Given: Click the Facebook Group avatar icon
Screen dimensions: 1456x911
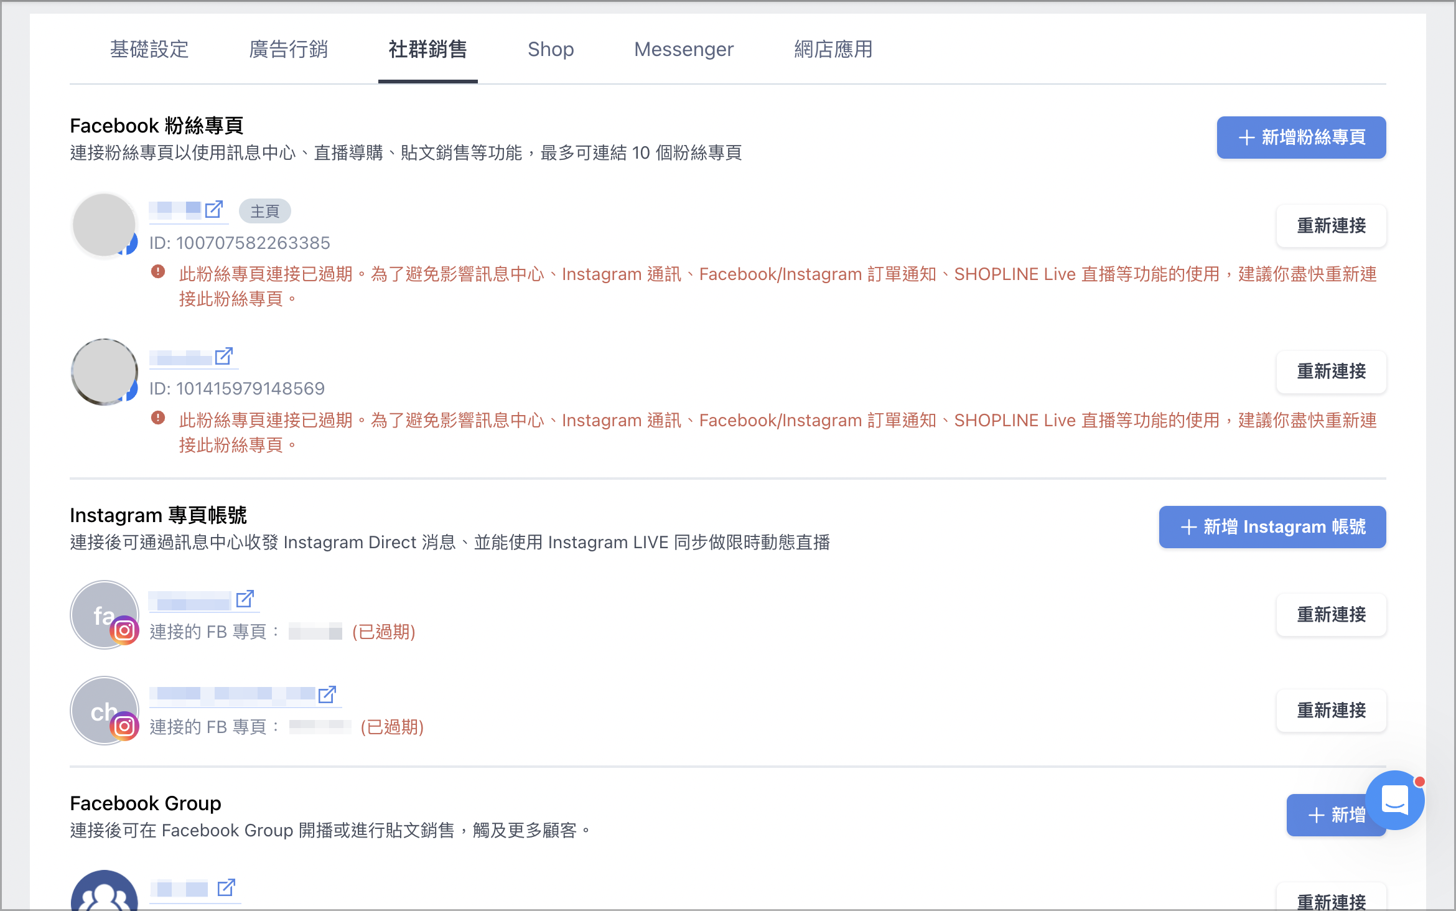Looking at the screenshot, I should (x=105, y=891).
